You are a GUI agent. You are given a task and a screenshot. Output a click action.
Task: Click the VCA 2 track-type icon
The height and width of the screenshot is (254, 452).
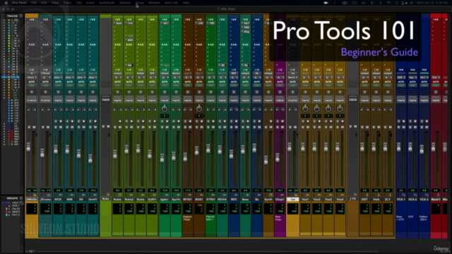point(415,195)
